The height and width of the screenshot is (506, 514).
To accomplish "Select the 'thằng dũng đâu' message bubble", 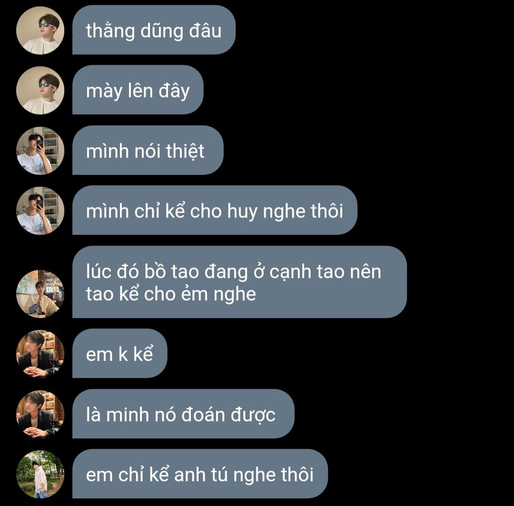I will [154, 30].
